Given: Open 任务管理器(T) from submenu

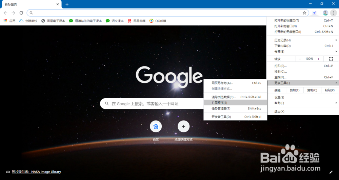Looking at the screenshot, I should point(236,108).
